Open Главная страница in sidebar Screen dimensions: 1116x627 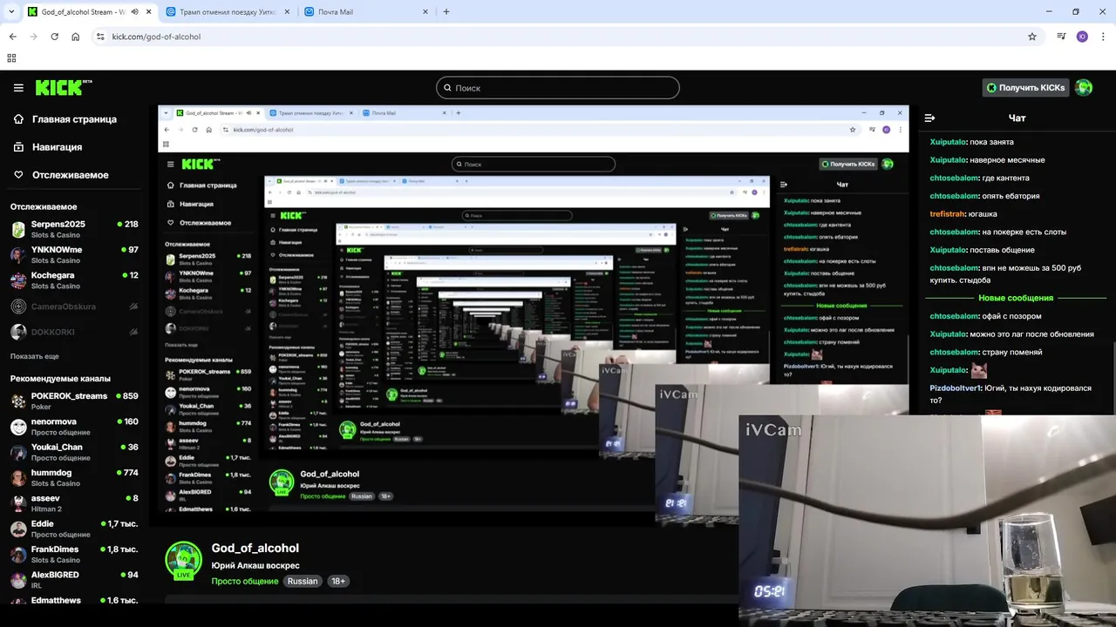[x=74, y=119]
